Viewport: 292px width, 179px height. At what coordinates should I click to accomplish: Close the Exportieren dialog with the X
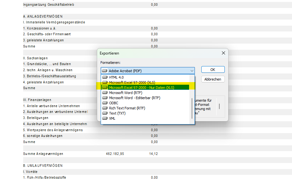[223, 53]
